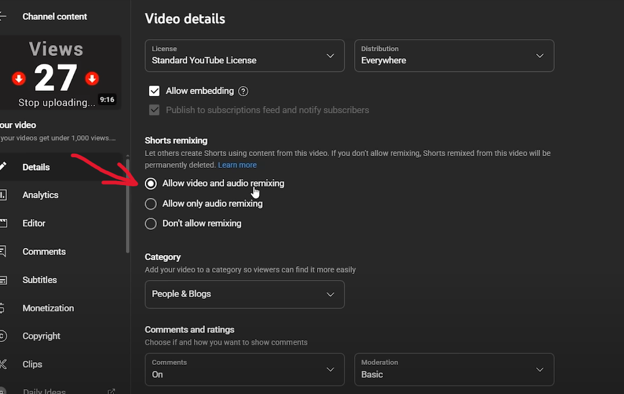Open the Category People & Blogs dropdown
This screenshot has height=394, width=624.
click(x=245, y=294)
